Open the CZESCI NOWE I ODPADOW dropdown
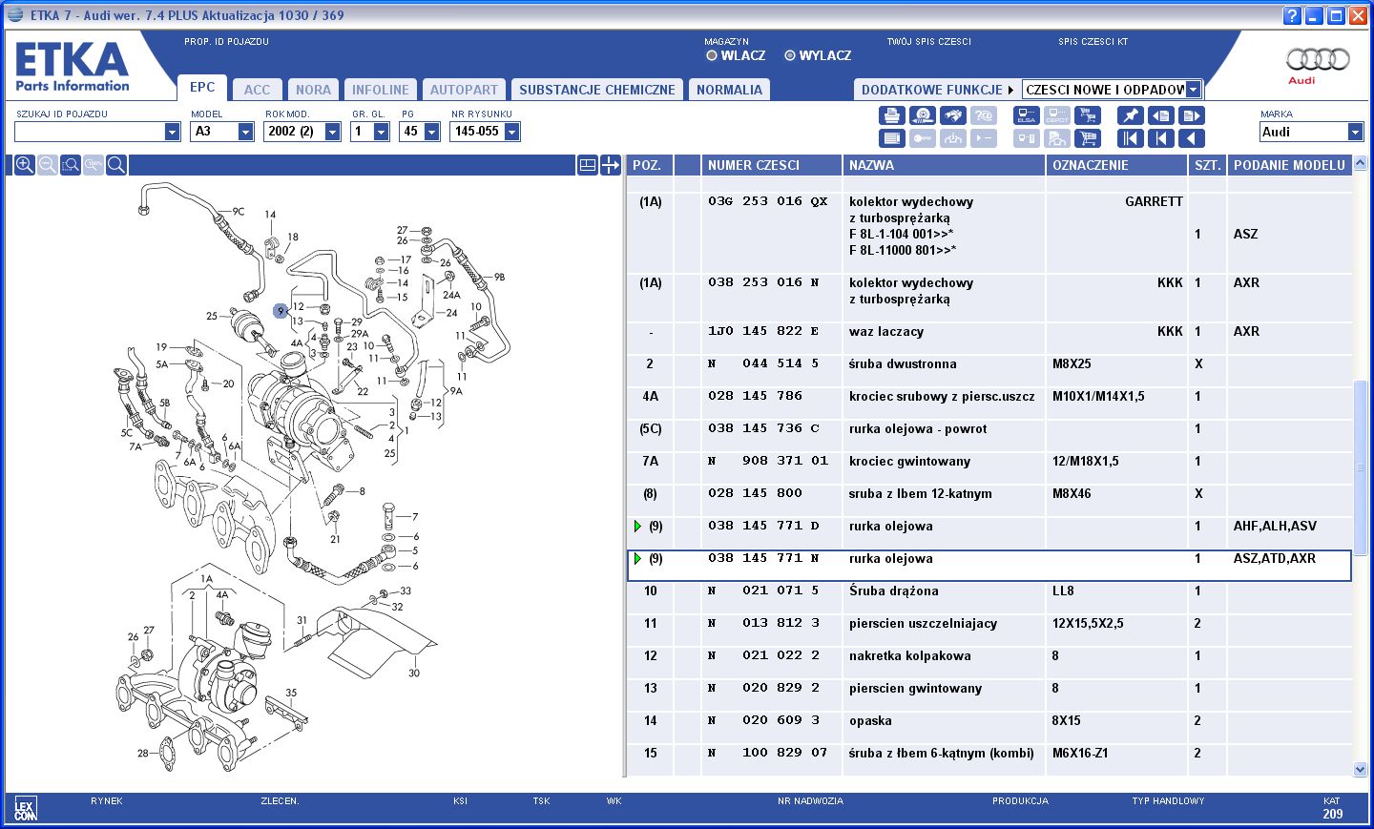The height and width of the screenshot is (829, 1374). [1193, 90]
